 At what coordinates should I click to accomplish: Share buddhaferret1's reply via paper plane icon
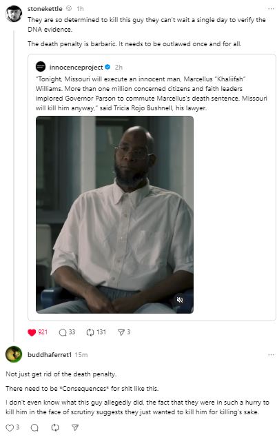pos(75,428)
